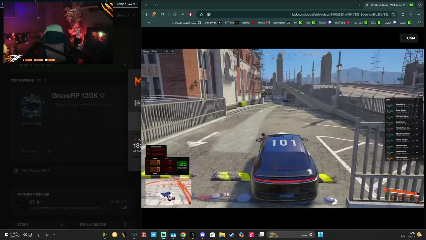This screenshot has width=426, height=240.
Task: Open TikTok from the taskbar
Action: tap(251, 235)
